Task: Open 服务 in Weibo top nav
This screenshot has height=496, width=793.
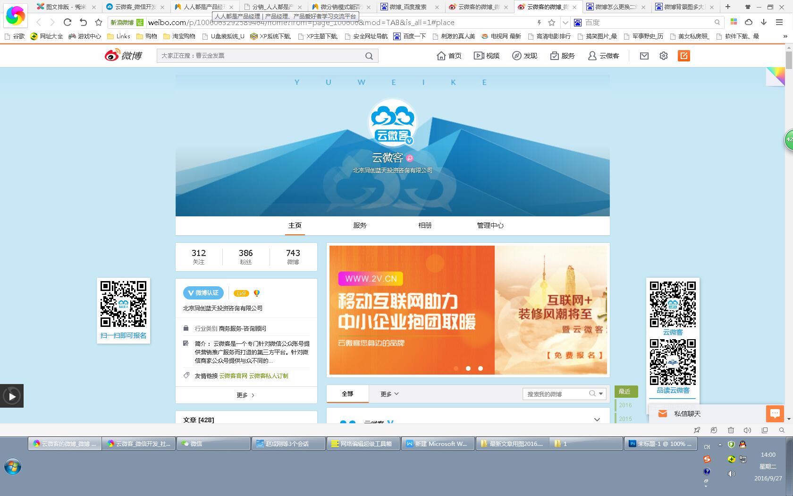Action: (562, 56)
